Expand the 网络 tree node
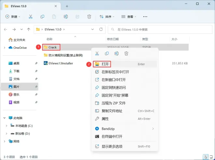This screenshot has width=215, height=160. coord(5,141)
